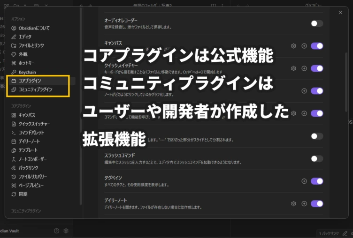Click the help icon beside the vault name

coord(57,231)
